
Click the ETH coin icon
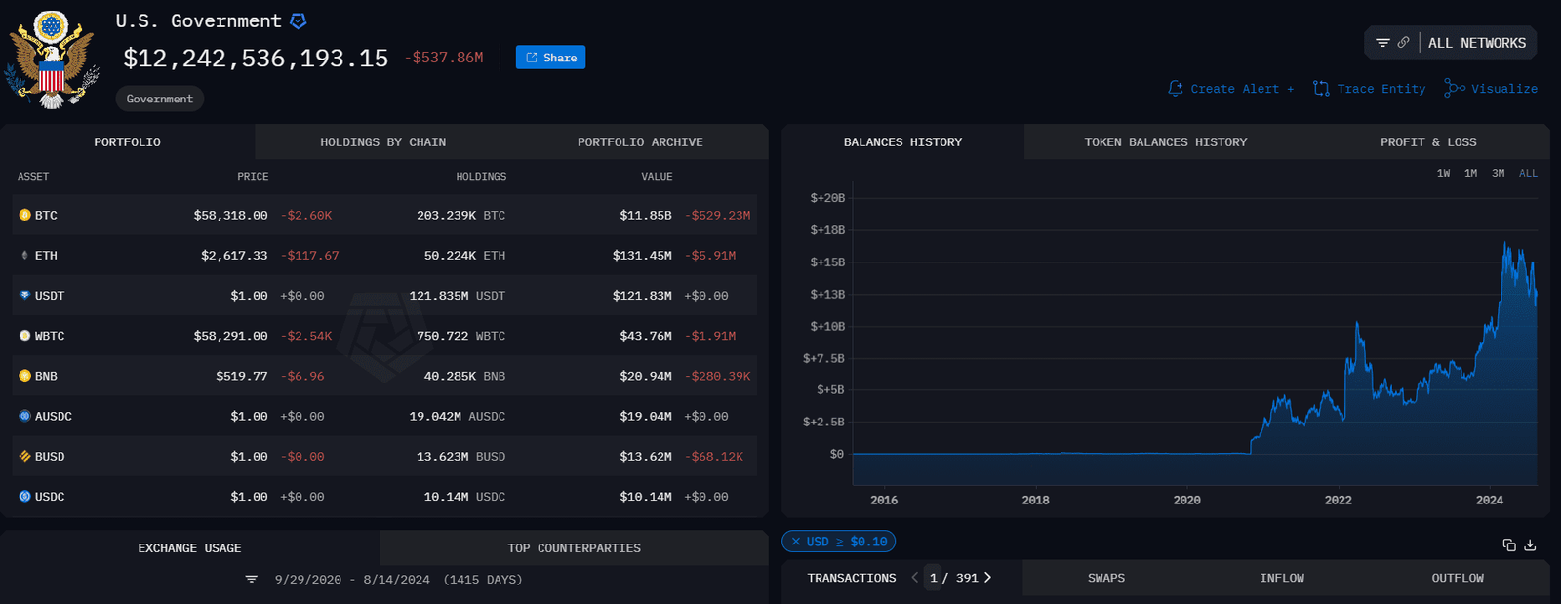(x=25, y=255)
